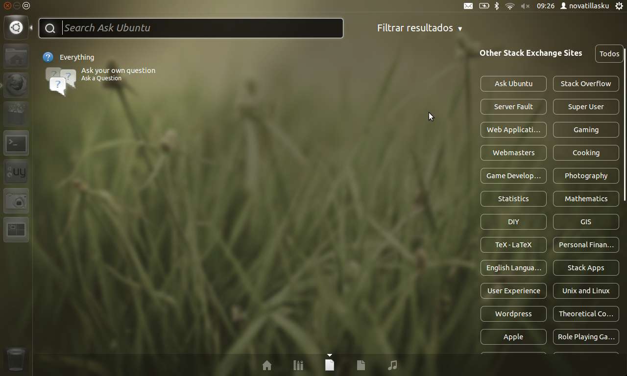Open the Bluetooth indicator menu
The width and height of the screenshot is (627, 376).
[x=496, y=6]
